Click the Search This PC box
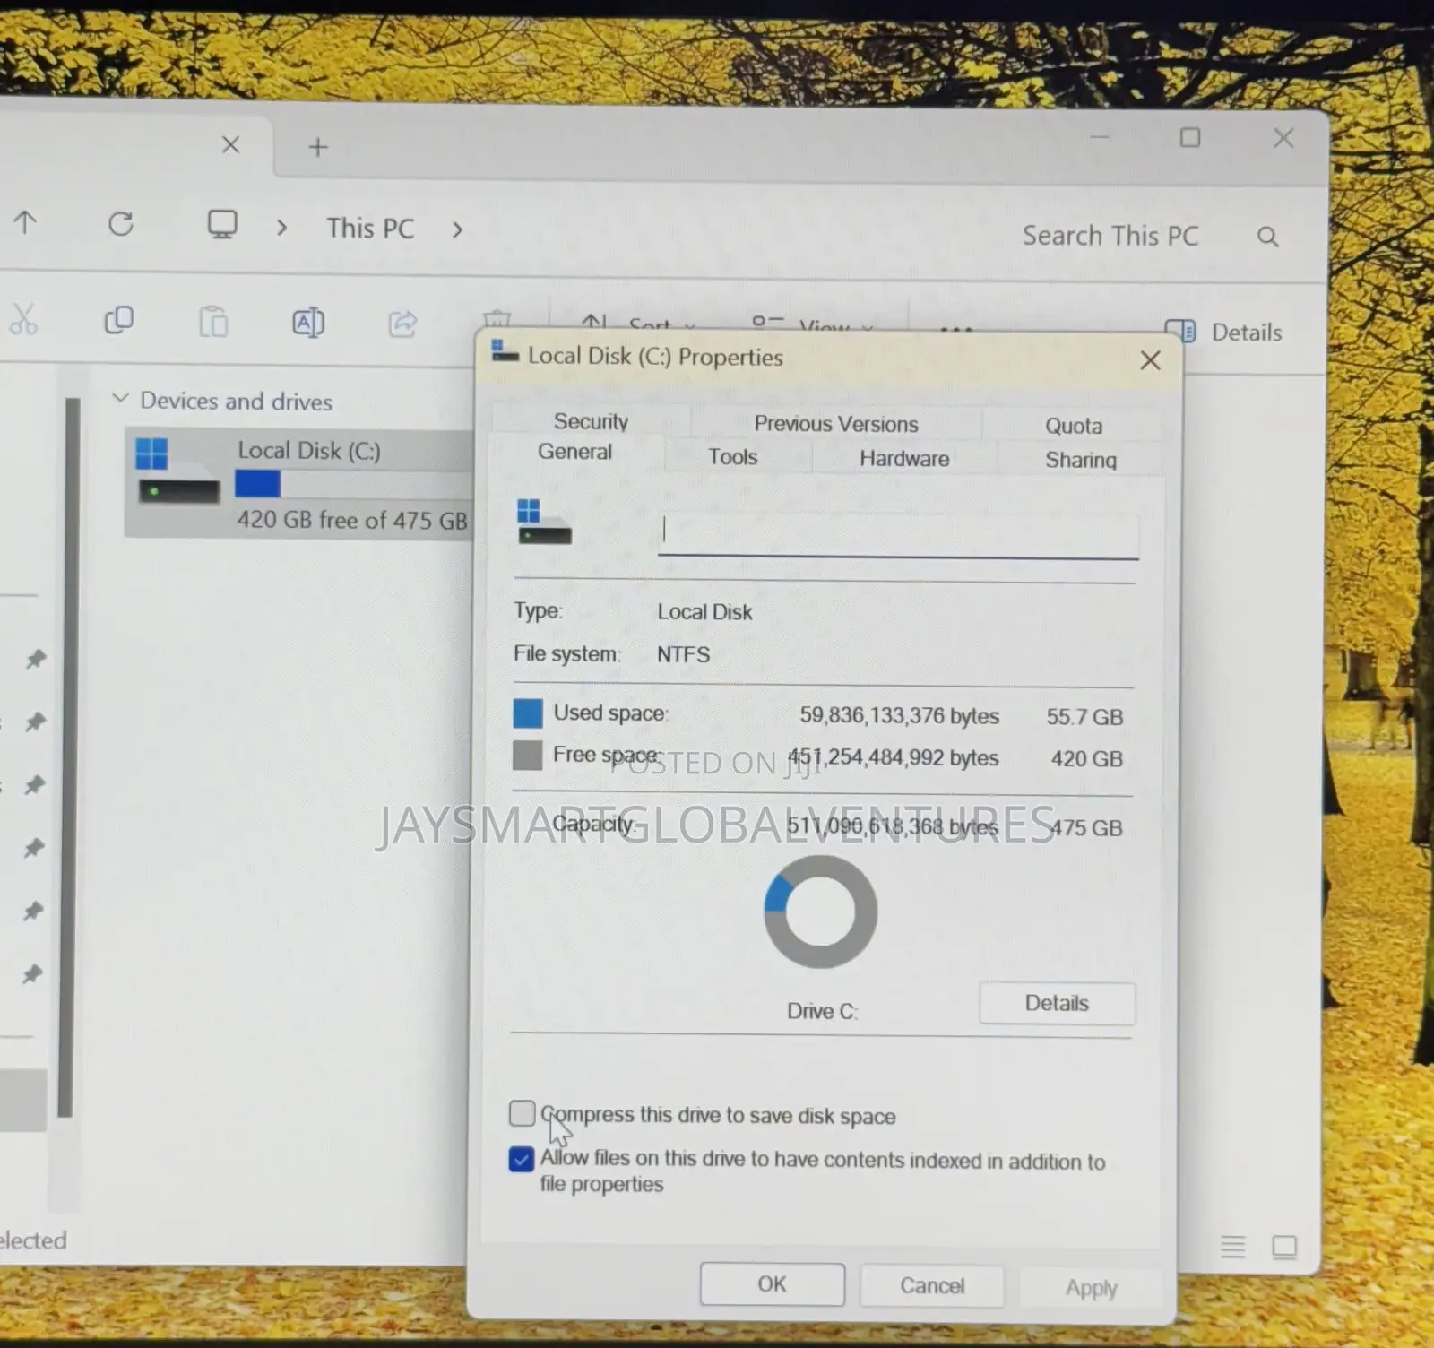Image resolution: width=1434 pixels, height=1348 pixels. (x=1152, y=236)
